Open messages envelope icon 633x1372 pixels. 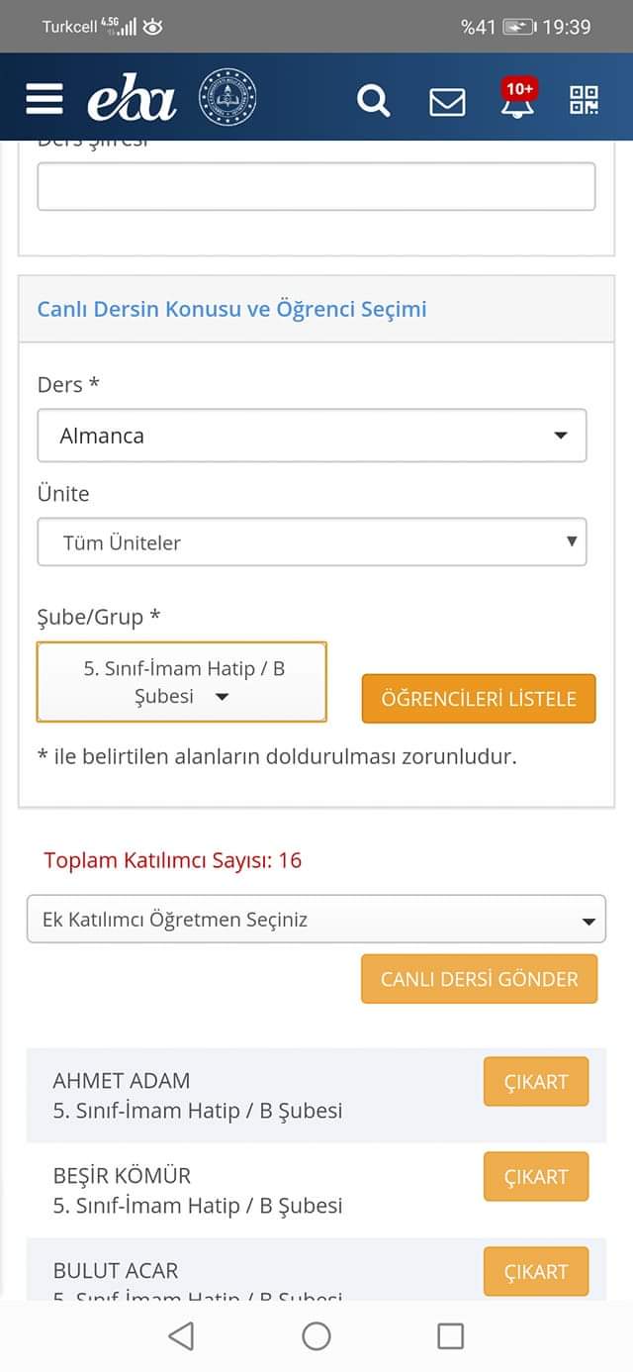pyautogui.click(x=447, y=101)
